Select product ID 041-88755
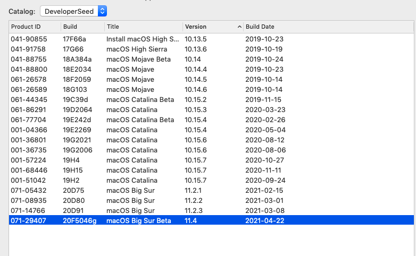This screenshot has width=416, height=256. coord(29,59)
